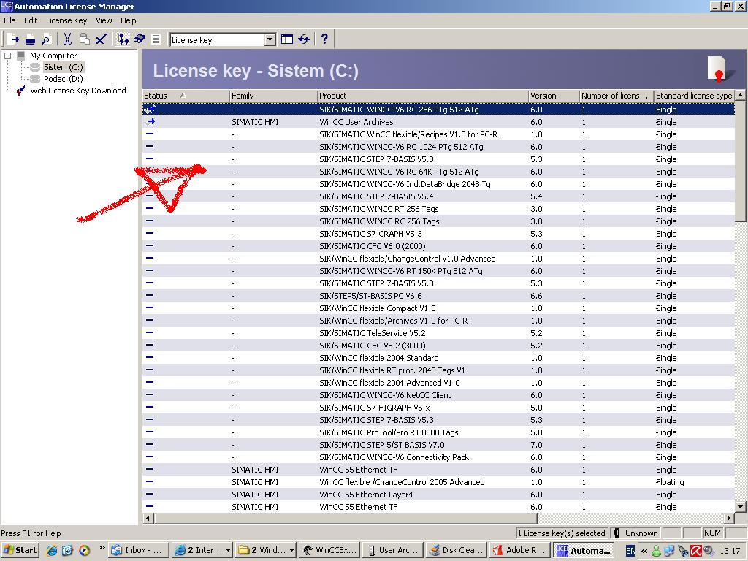Open the File menu
This screenshot has width=748, height=561.
tap(9, 20)
